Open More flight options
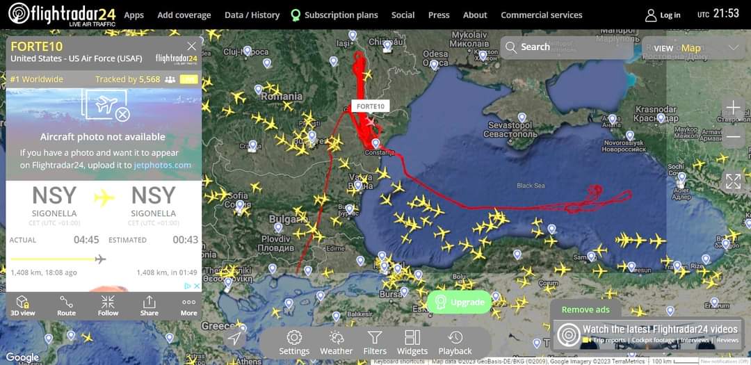 tap(188, 306)
